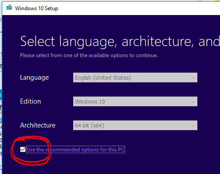Click the Language field label
The height and width of the screenshot is (174, 220).
click(34, 77)
